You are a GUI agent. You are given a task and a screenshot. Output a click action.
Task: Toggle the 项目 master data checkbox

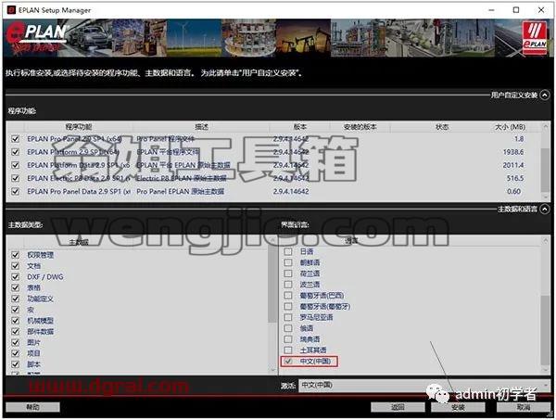[x=15, y=353]
